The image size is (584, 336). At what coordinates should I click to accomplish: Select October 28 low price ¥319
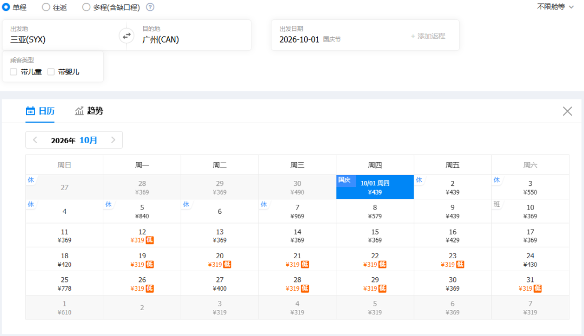click(297, 283)
